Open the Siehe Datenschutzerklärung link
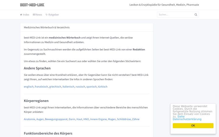This screenshot has height=137, width=219. pyautogui.click(x=187, y=118)
